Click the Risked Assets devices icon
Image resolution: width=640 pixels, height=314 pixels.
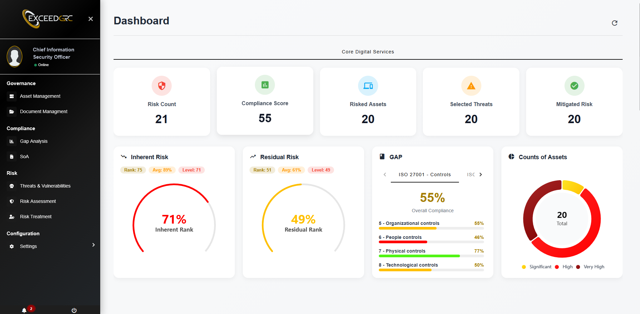[368, 85]
